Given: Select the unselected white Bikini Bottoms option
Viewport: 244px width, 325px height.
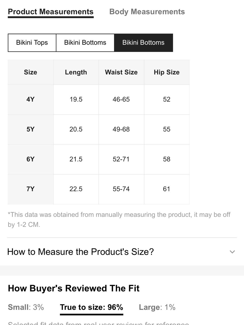Looking at the screenshot, I should coord(85,43).
